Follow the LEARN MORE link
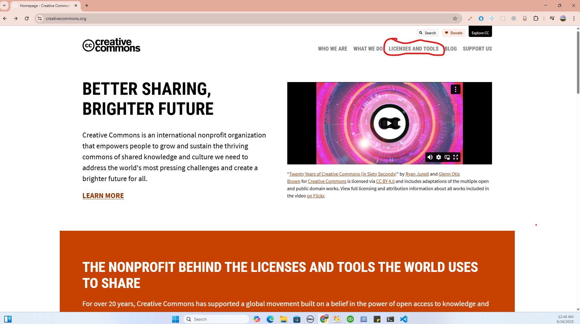The image size is (580, 324). tap(103, 196)
